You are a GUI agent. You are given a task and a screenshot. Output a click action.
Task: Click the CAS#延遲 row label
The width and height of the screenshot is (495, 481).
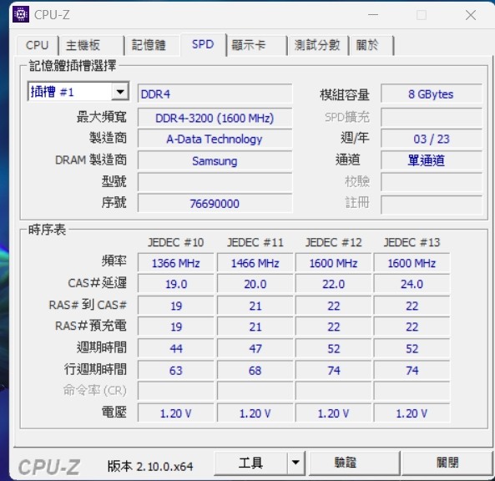click(97, 283)
